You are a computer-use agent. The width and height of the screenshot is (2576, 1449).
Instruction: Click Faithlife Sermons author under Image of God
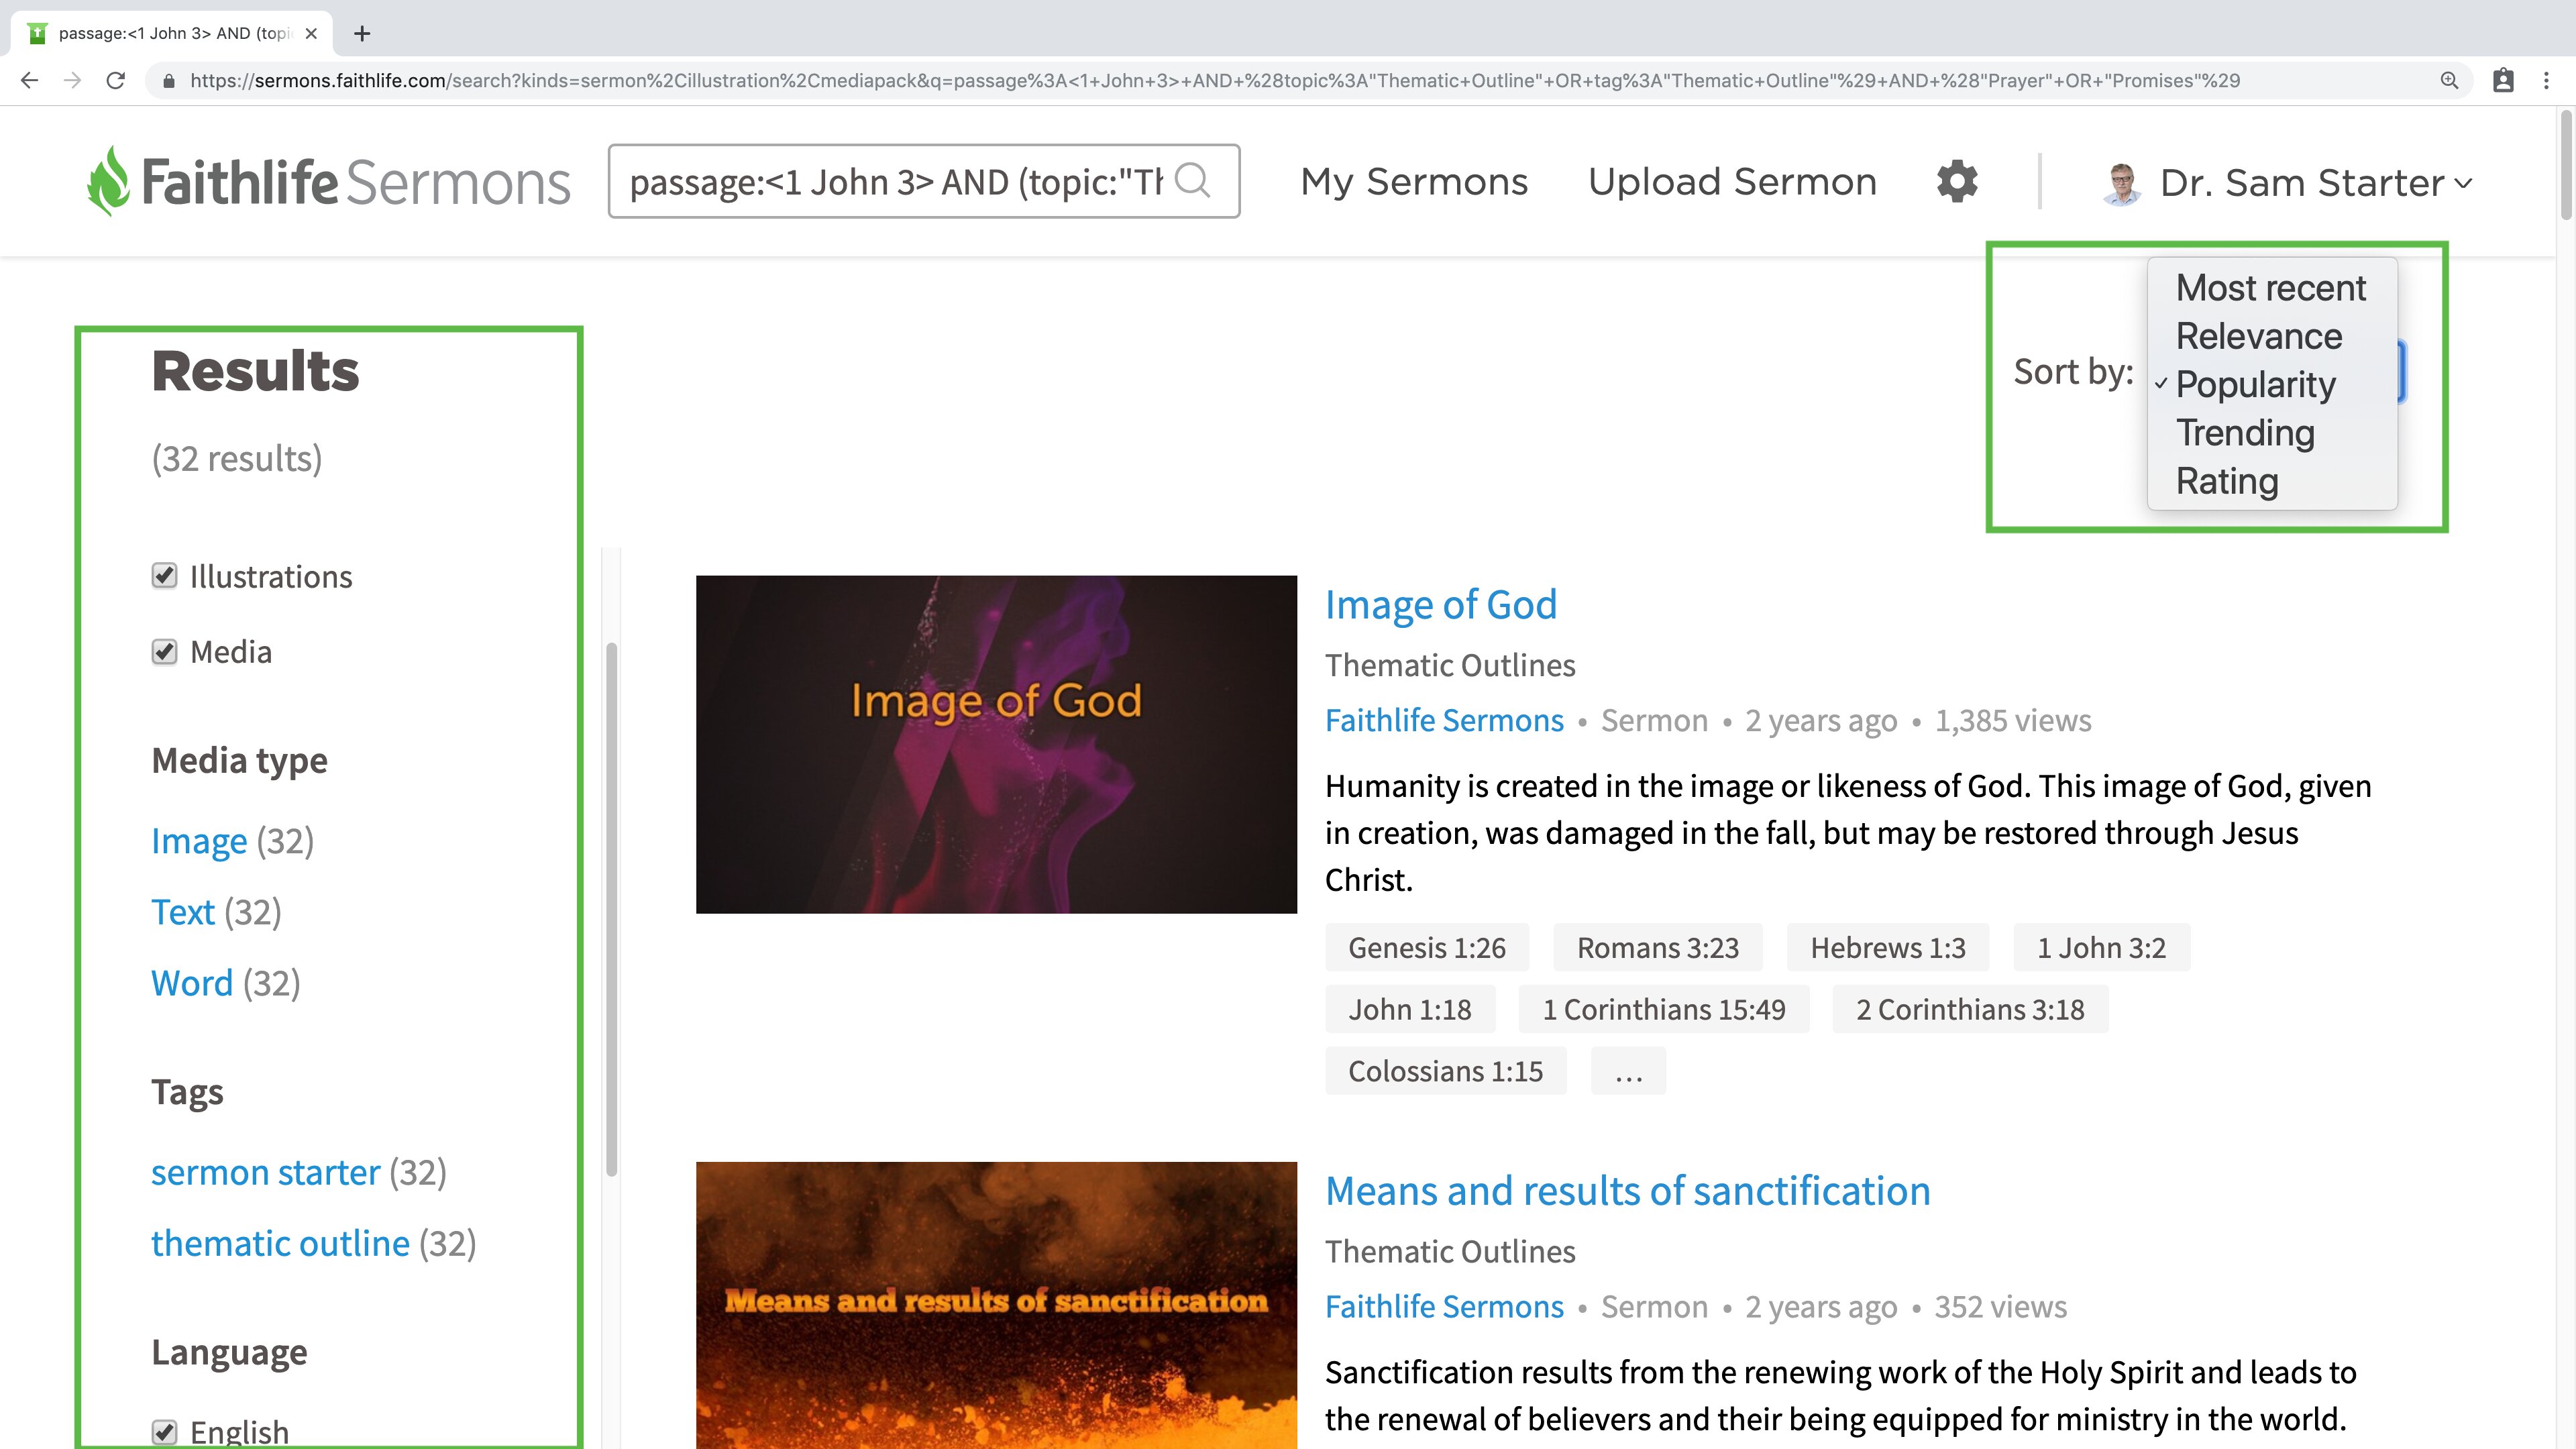(x=1444, y=721)
